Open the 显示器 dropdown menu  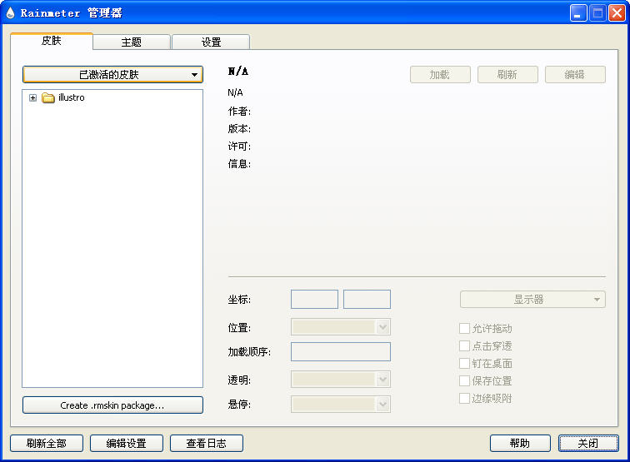click(x=532, y=300)
